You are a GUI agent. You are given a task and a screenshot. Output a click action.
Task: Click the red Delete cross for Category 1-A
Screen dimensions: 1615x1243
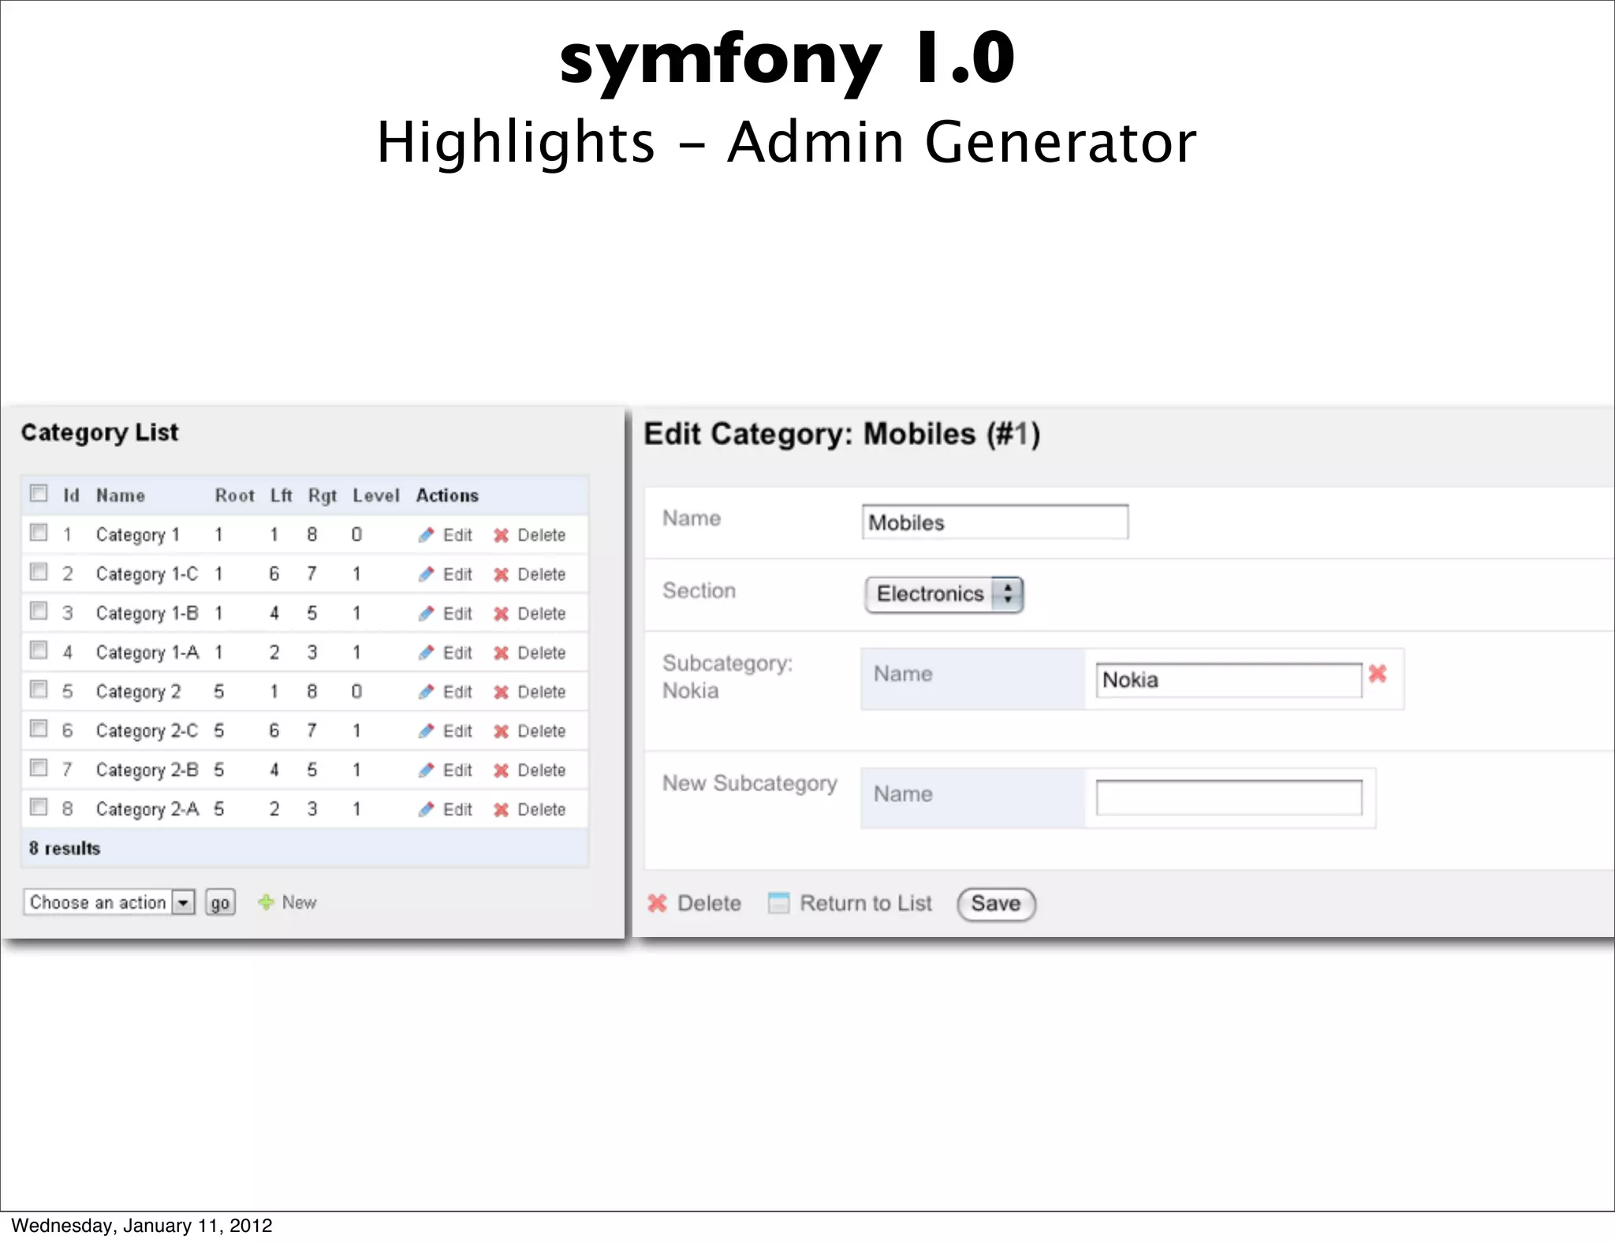coord(501,653)
